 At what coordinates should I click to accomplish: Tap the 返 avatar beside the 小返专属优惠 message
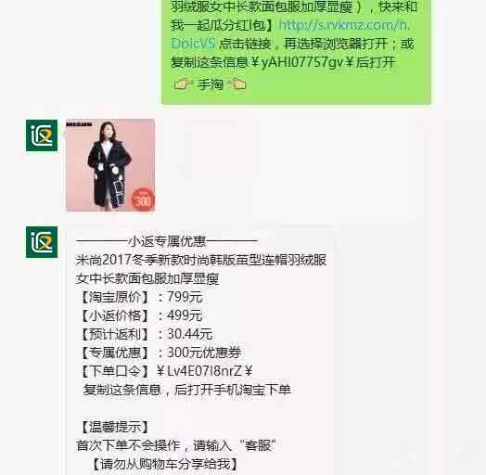click(x=42, y=242)
